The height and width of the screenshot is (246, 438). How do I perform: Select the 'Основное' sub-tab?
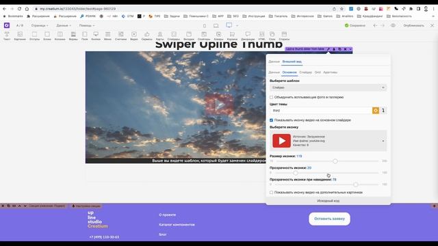pyautogui.click(x=289, y=72)
